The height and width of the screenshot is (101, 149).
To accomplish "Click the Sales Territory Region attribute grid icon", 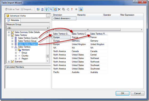I will pyautogui.click(x=16, y=44).
